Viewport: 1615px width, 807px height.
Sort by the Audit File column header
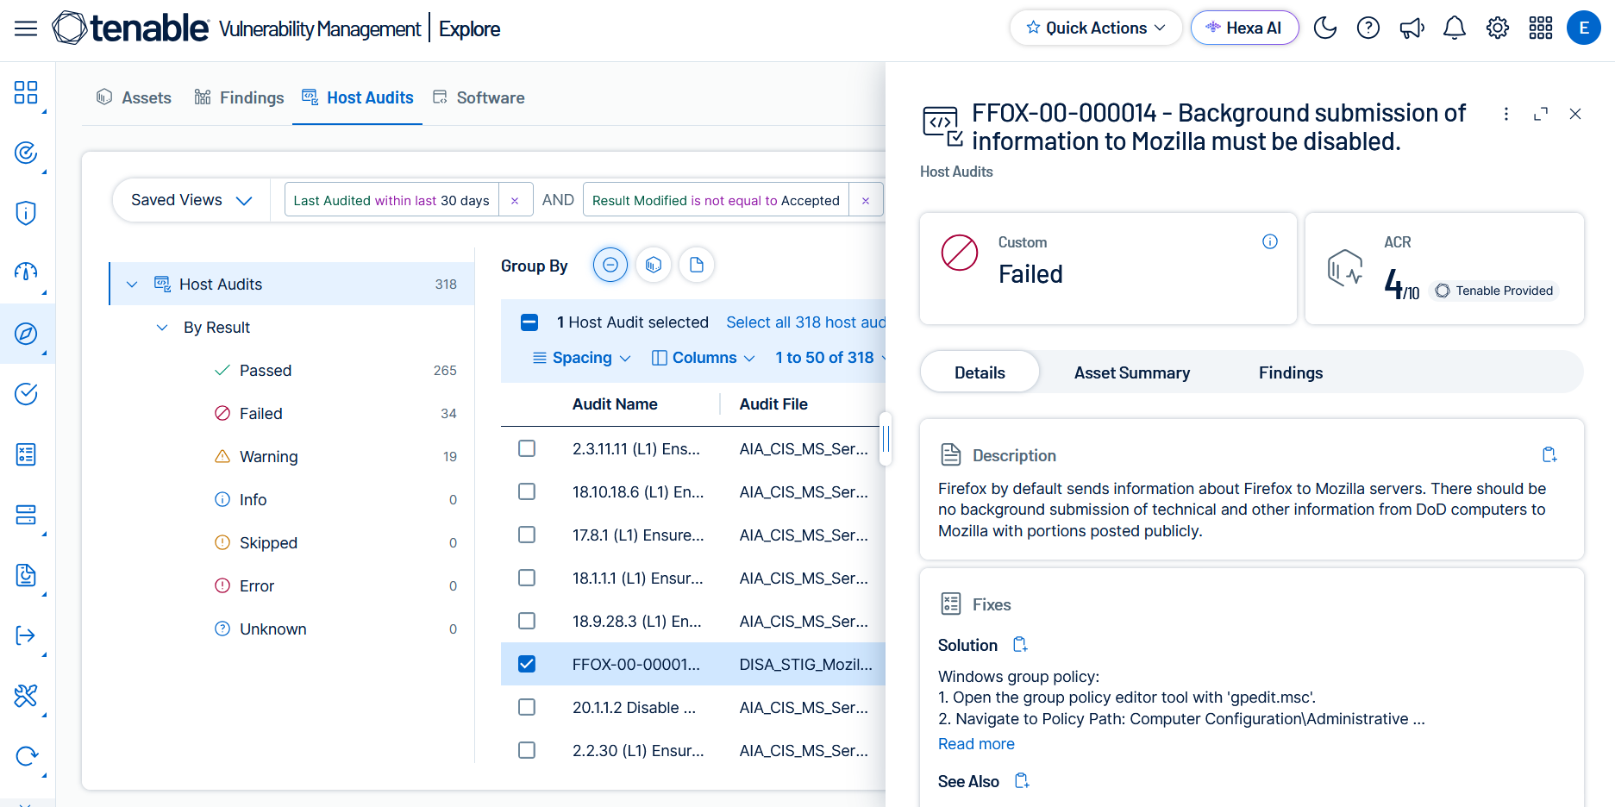pos(773,404)
